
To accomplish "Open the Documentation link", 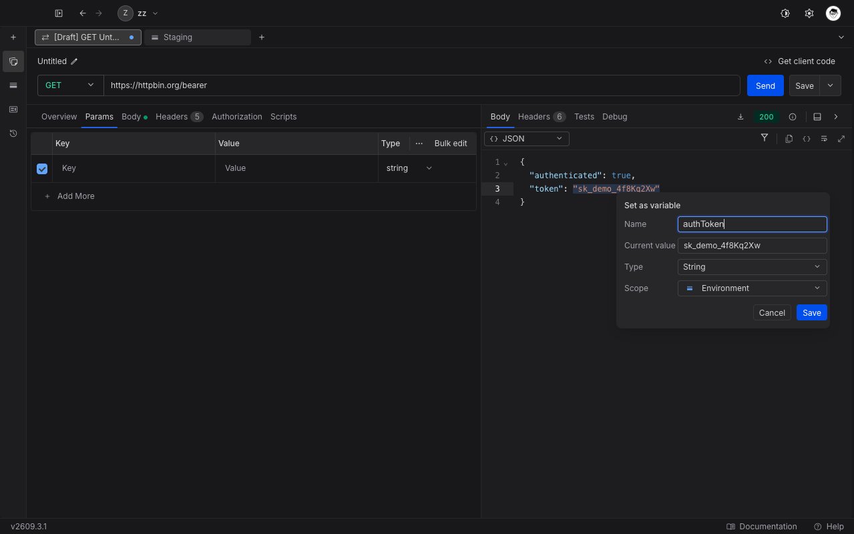I will click(x=762, y=527).
